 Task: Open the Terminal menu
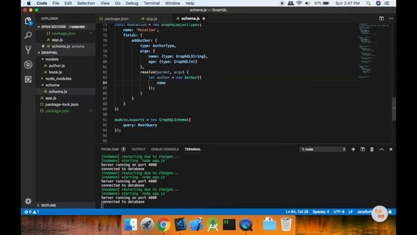(152, 3)
